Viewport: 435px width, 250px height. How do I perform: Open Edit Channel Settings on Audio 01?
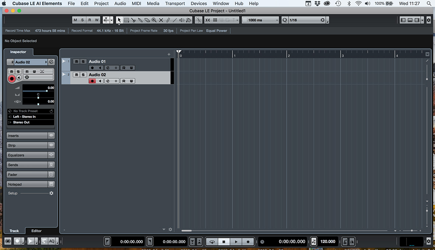coord(108,68)
